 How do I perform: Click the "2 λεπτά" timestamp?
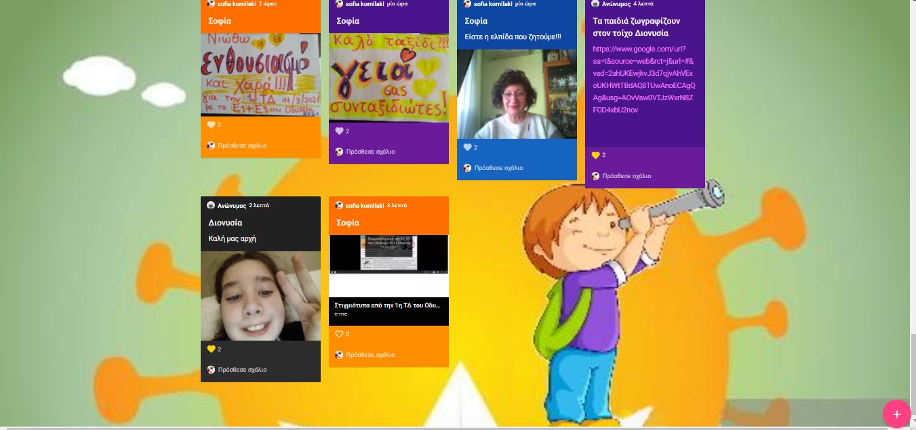(x=259, y=205)
